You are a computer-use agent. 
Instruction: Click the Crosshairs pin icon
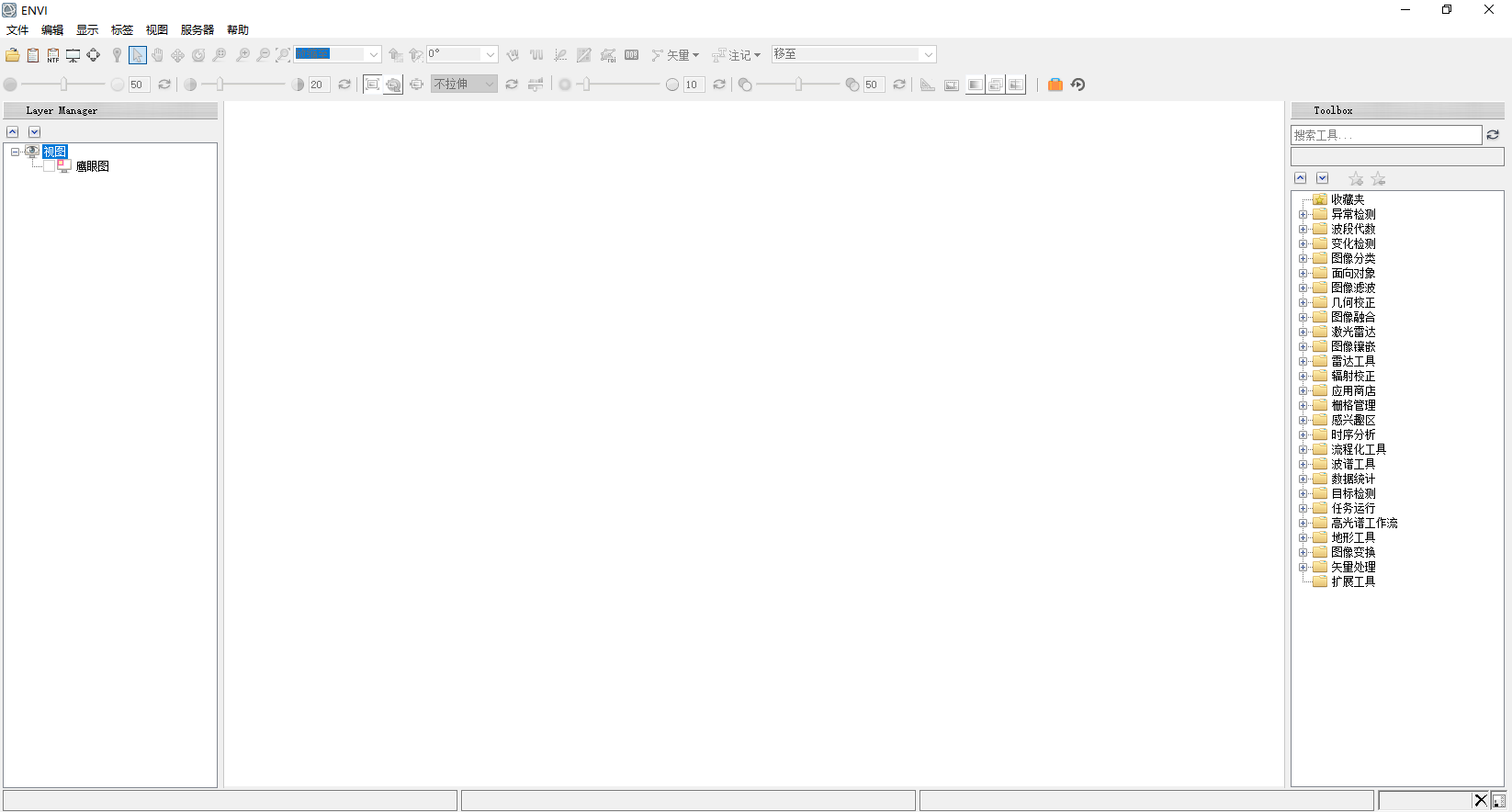click(x=117, y=55)
